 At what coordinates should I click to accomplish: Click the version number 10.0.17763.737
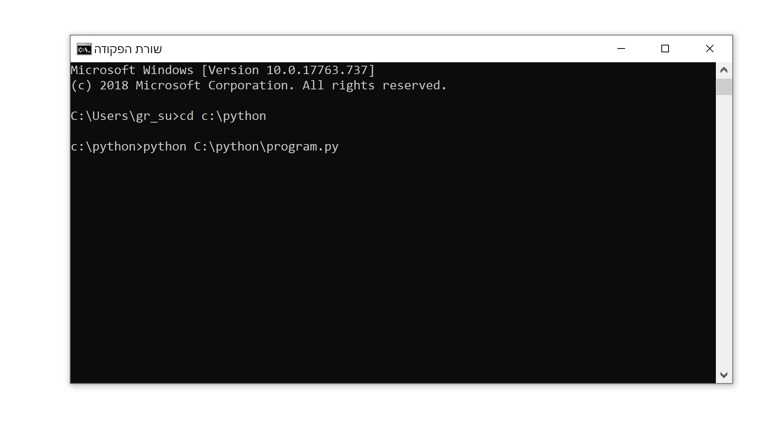(317, 70)
